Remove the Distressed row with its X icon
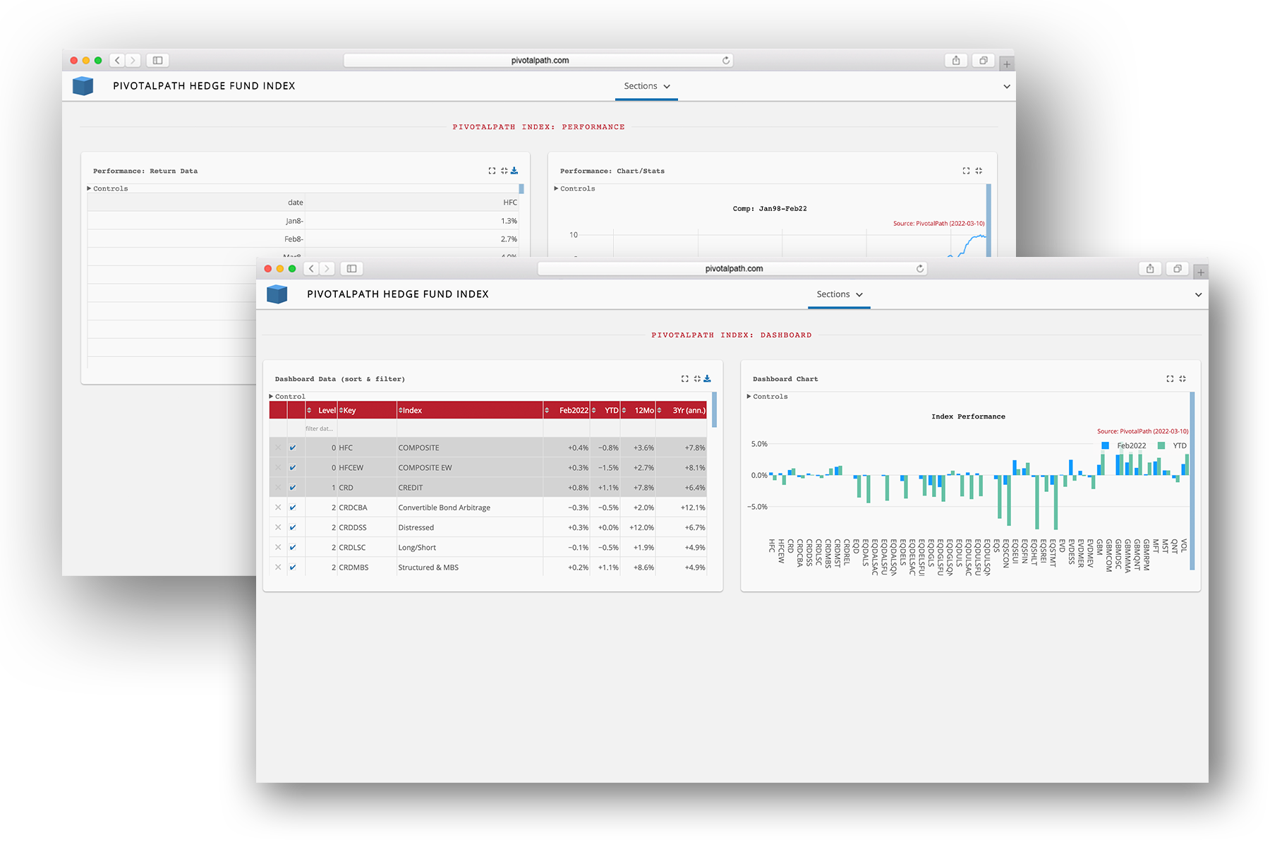 pos(278,527)
